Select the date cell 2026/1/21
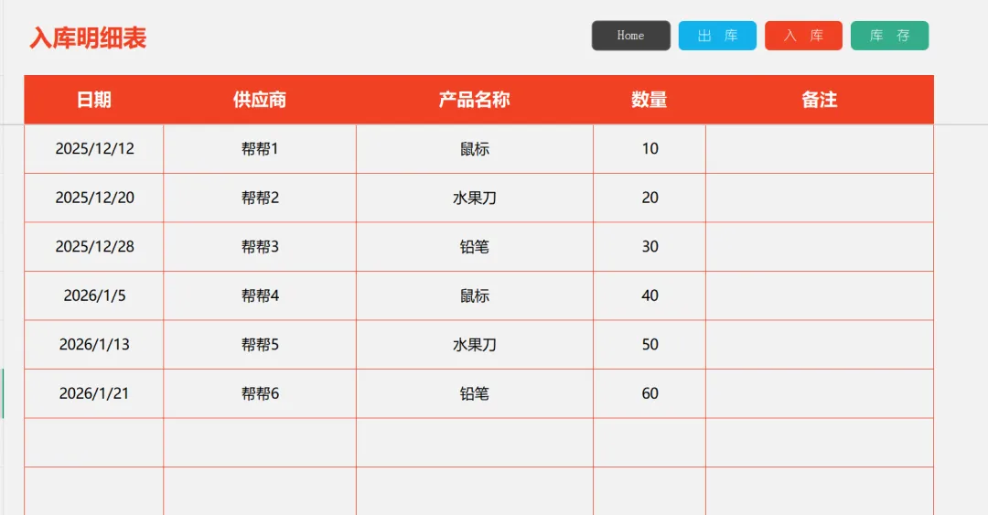Viewport: 988px width, 515px height. point(94,393)
